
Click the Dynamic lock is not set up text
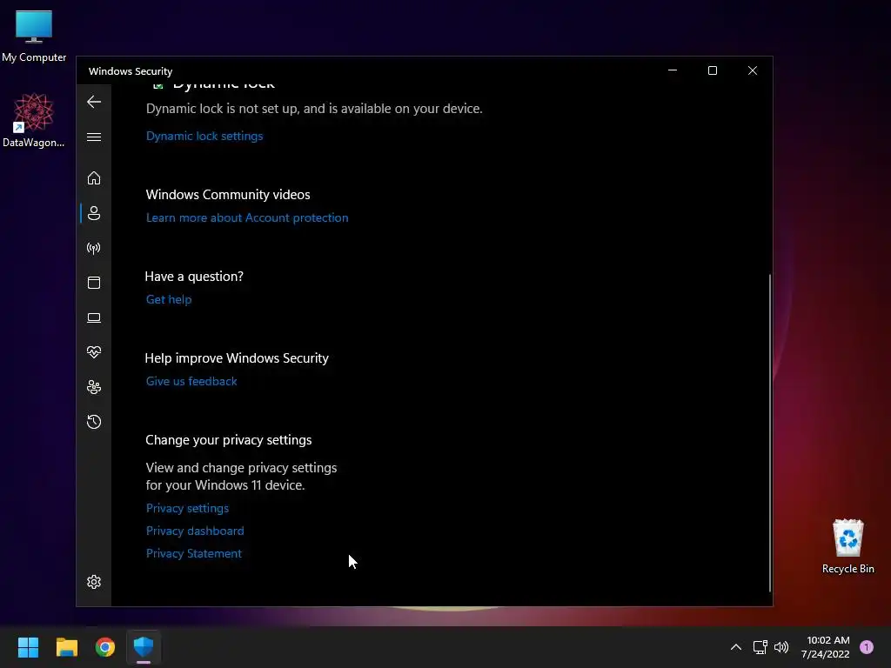click(x=314, y=109)
